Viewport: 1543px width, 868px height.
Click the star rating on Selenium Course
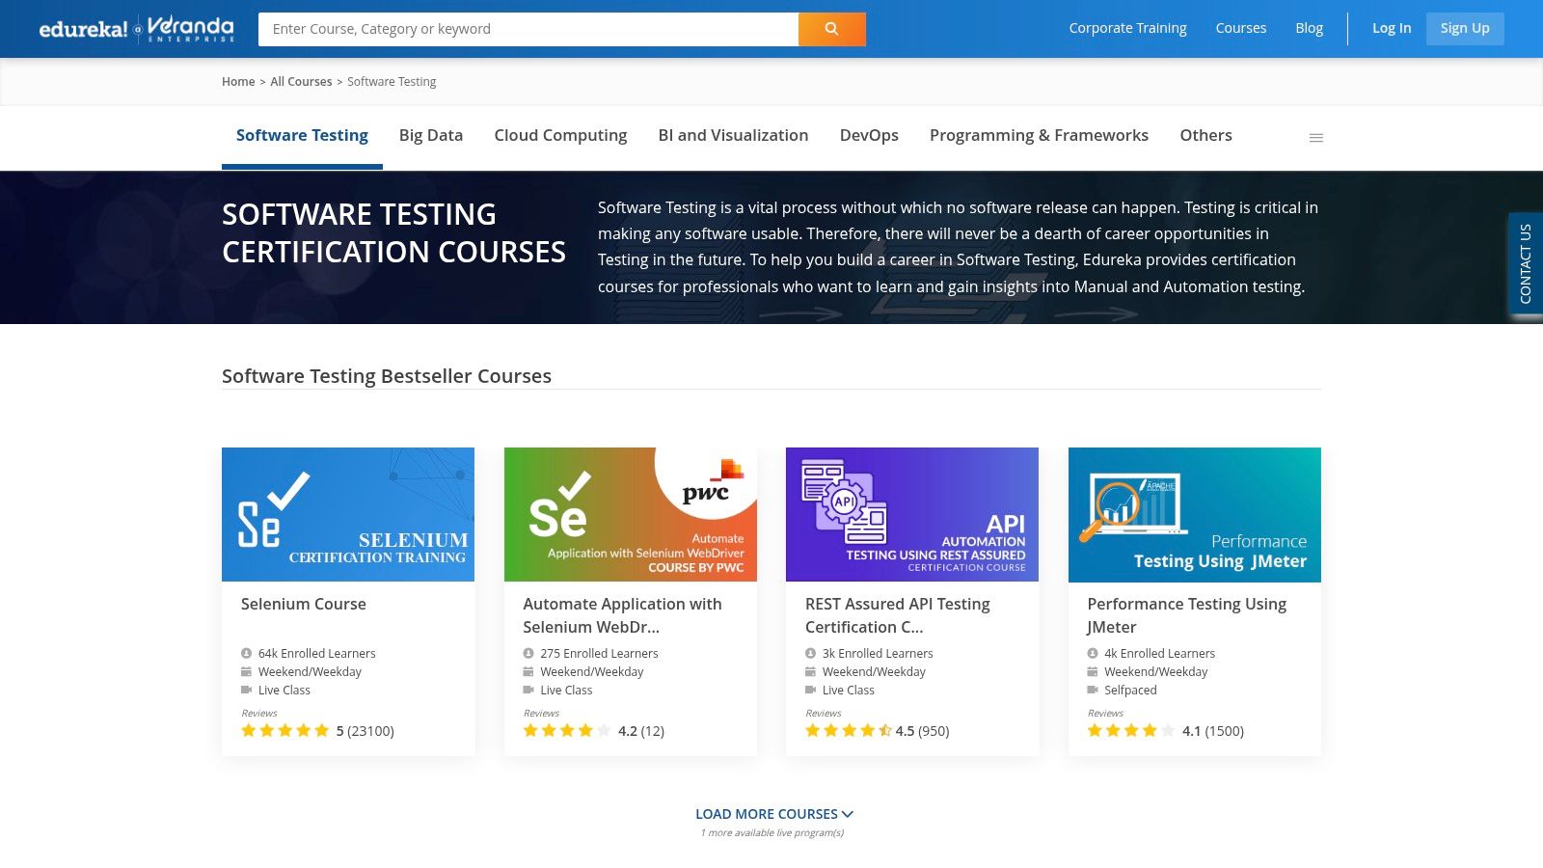[x=285, y=731]
